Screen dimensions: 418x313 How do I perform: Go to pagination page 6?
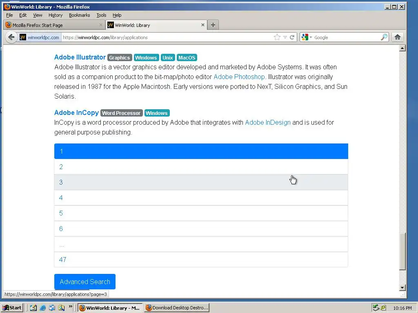tap(201, 228)
